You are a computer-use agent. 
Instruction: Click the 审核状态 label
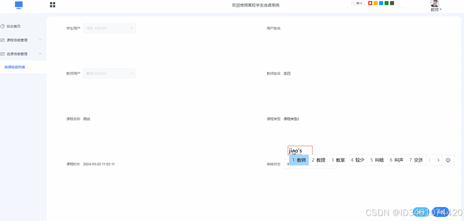click(274, 164)
